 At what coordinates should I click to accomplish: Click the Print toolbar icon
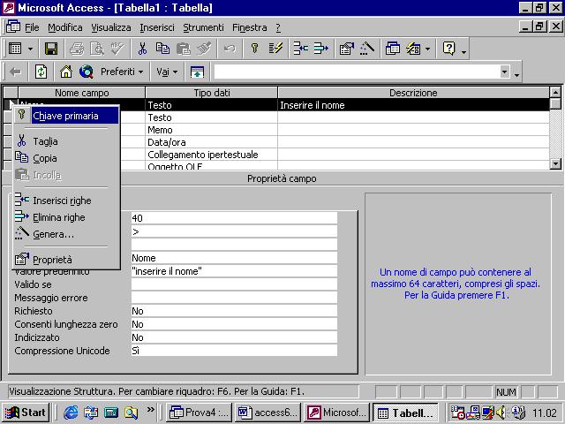(77, 49)
